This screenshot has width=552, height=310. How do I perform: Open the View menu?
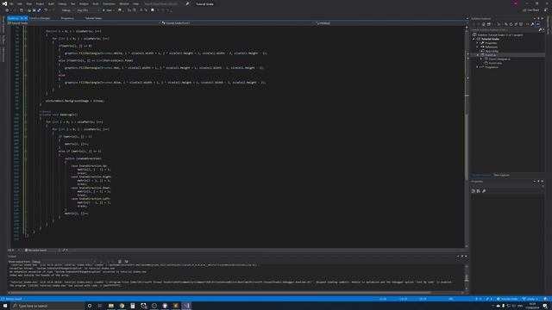tap(28, 3)
